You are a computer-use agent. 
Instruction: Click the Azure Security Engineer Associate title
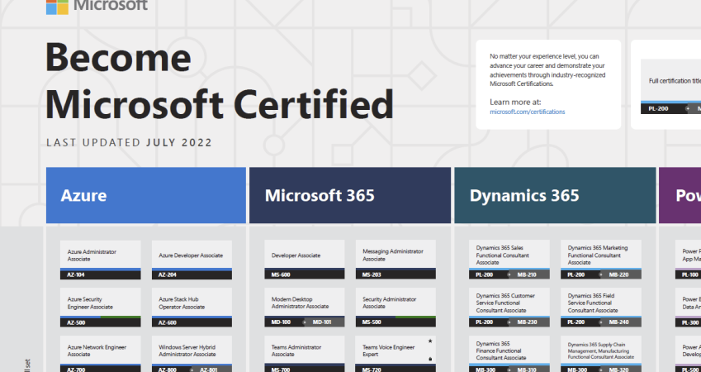tap(90, 303)
